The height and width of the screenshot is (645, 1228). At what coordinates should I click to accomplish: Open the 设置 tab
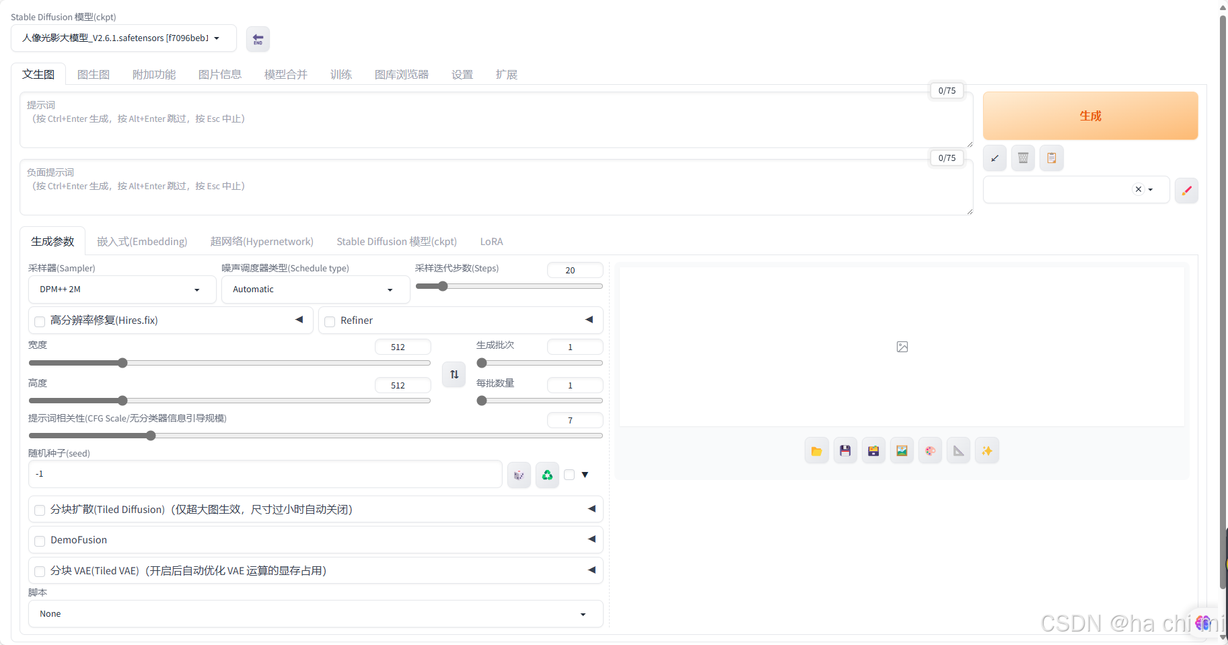[462, 74]
